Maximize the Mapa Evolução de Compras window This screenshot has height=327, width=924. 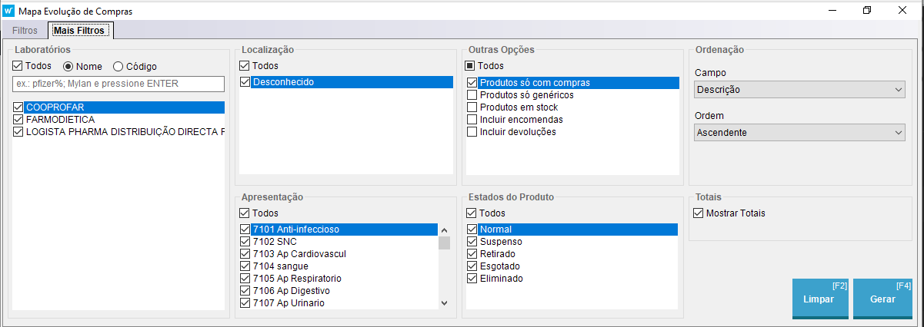click(x=867, y=11)
